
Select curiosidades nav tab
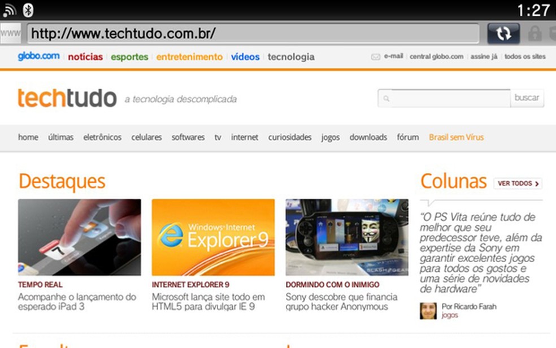[x=290, y=137]
